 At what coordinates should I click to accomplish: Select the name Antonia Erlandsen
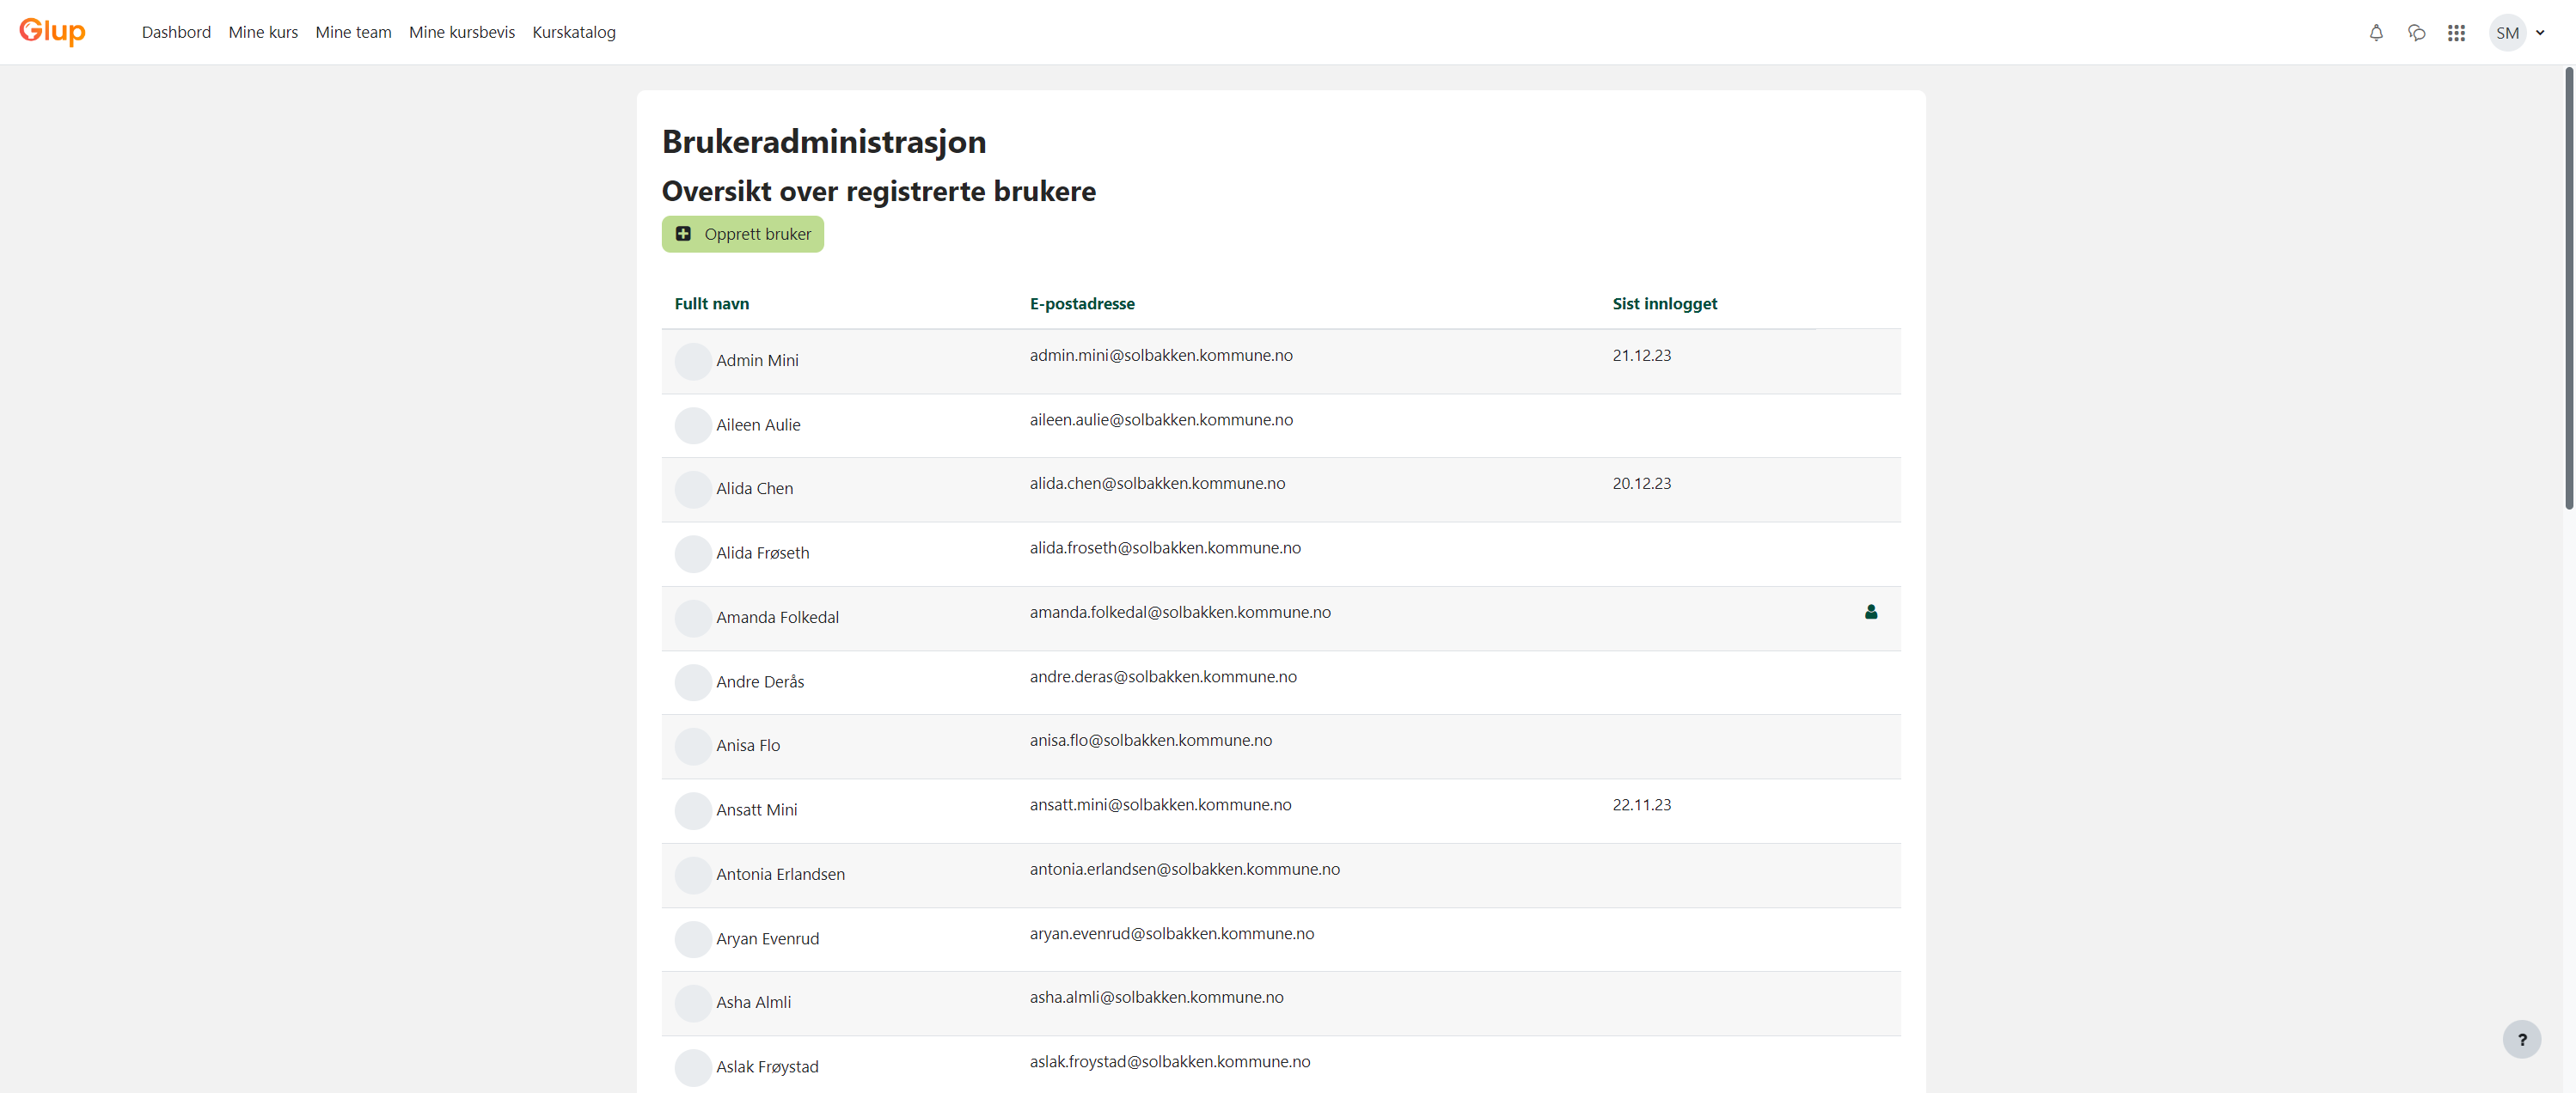pos(780,874)
